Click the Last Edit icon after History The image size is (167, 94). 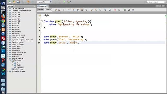56,10
